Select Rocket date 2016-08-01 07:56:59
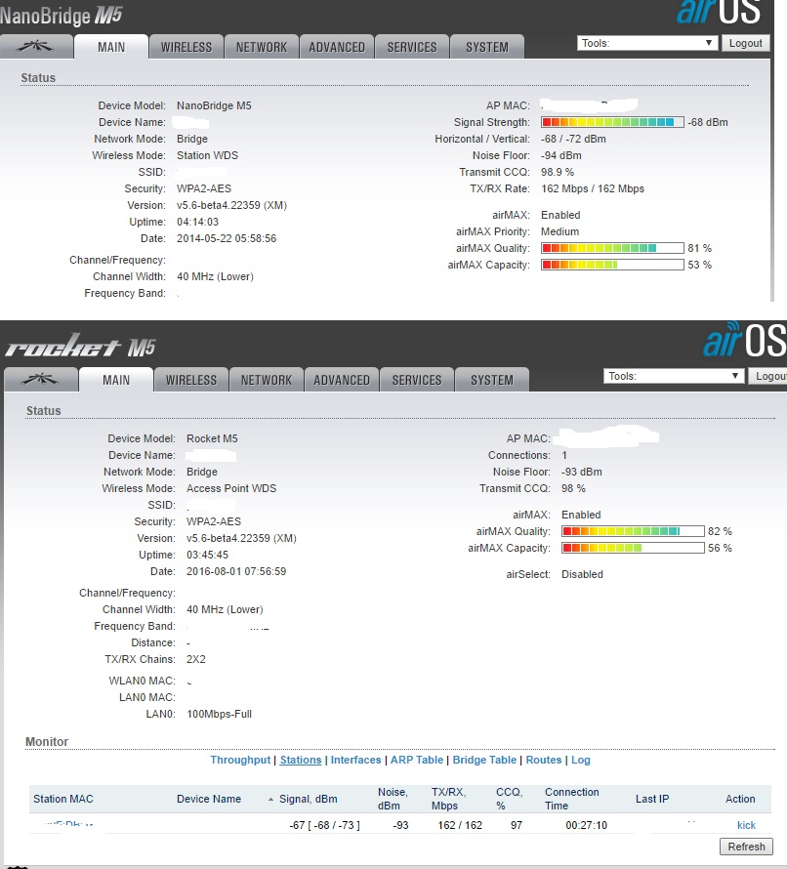The width and height of the screenshot is (787, 869). (236, 571)
